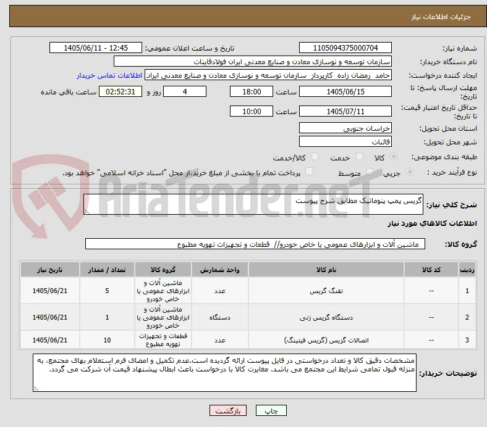This screenshot has height=427, width=487.
Task: Click the resize handle of the شرح کلی نیاز box
Action: (x=87, y=211)
